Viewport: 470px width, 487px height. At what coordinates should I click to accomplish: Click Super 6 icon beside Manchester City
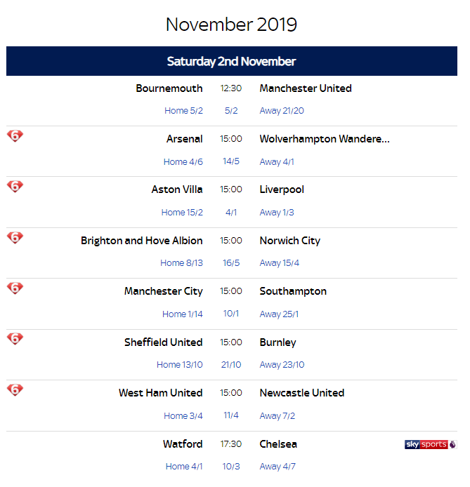pyautogui.click(x=15, y=288)
